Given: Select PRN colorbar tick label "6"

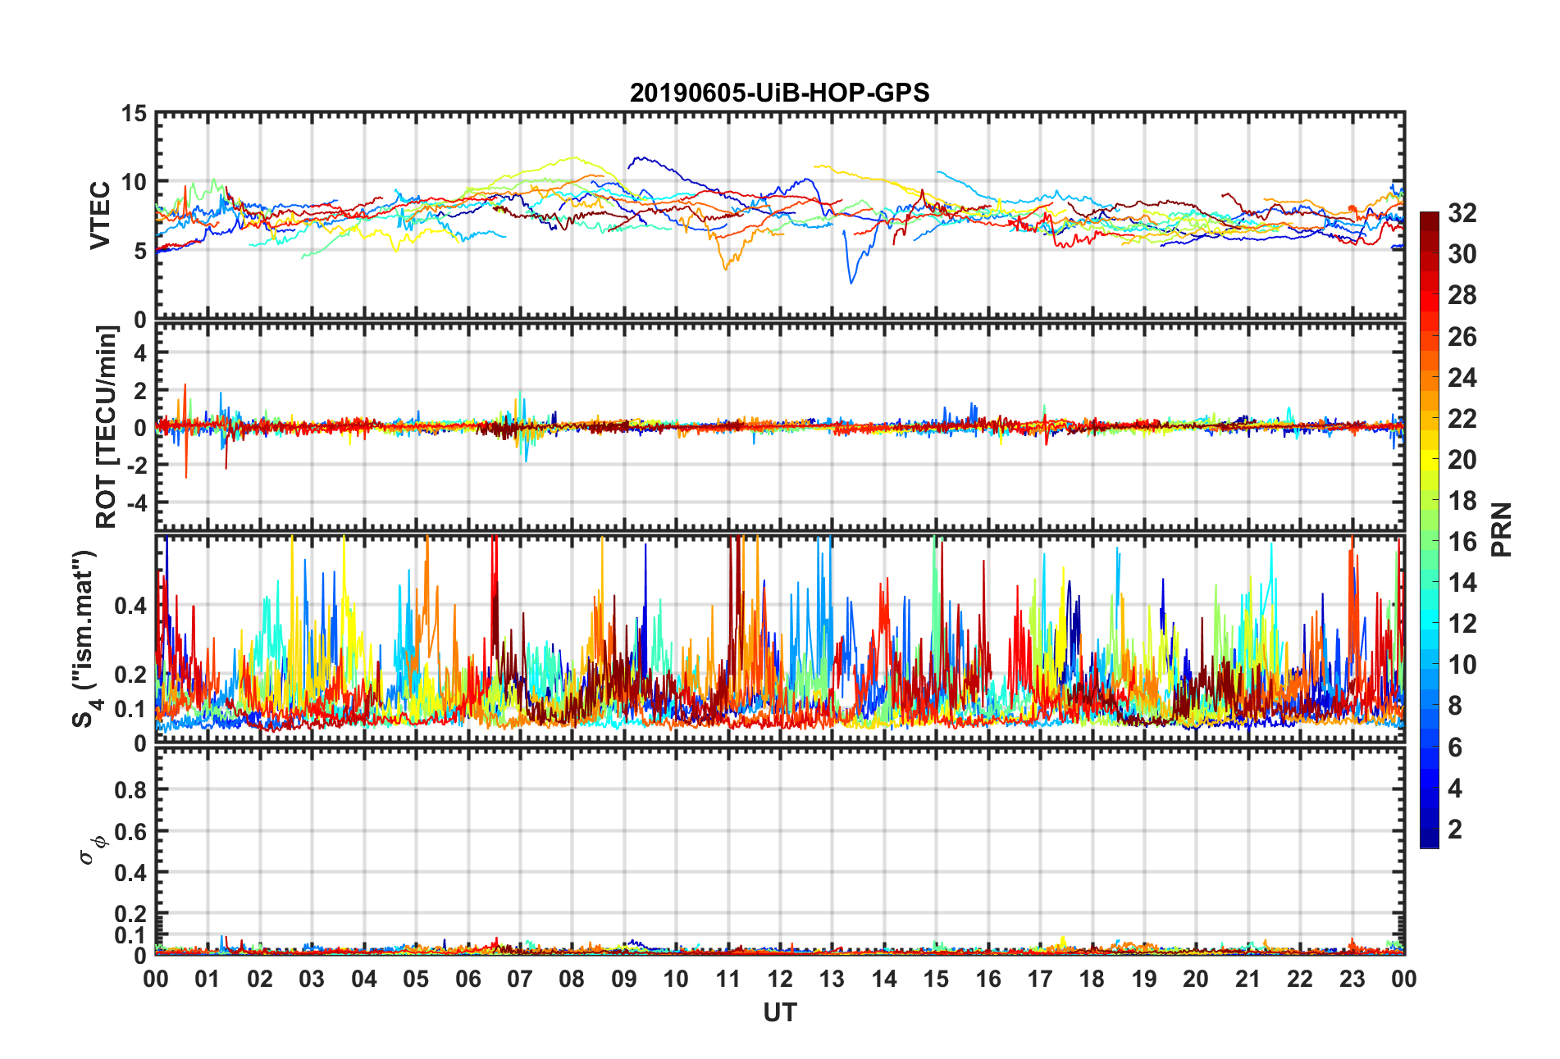Looking at the screenshot, I should coord(1455,747).
